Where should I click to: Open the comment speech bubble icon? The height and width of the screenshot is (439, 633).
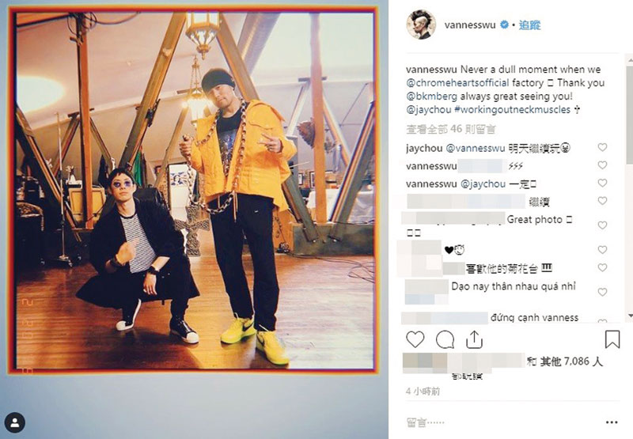click(445, 339)
